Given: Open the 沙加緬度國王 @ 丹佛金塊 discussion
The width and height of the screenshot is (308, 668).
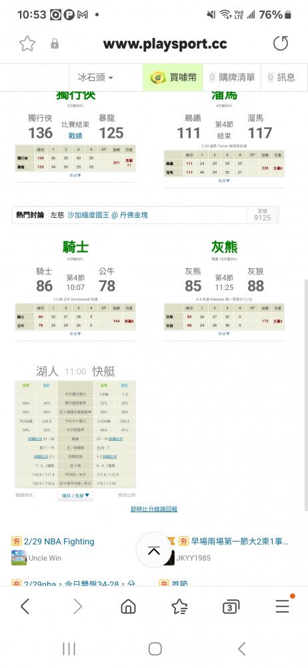Looking at the screenshot, I should [x=107, y=215].
